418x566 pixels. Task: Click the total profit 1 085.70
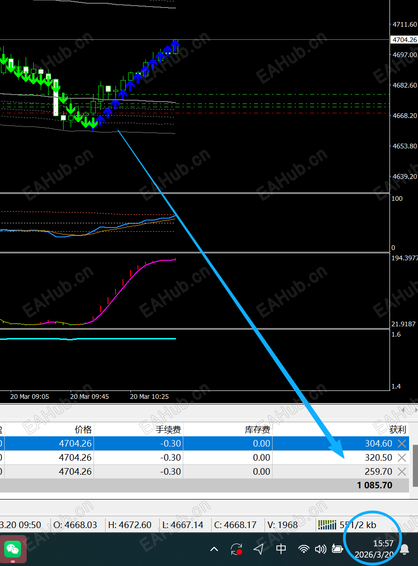coord(375,485)
